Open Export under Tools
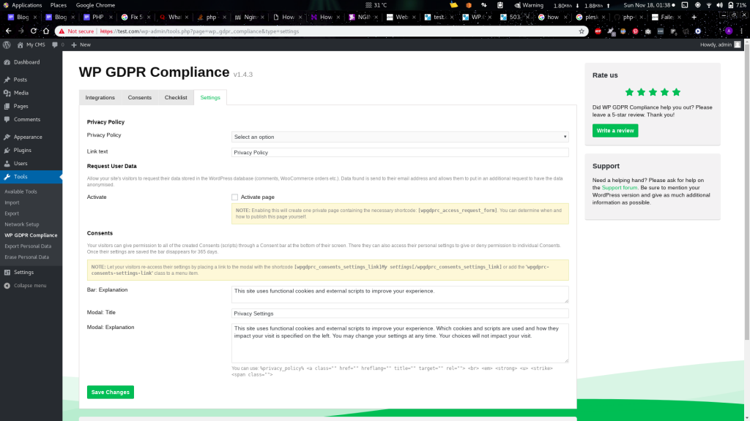This screenshot has height=421, width=750. pos(12,214)
